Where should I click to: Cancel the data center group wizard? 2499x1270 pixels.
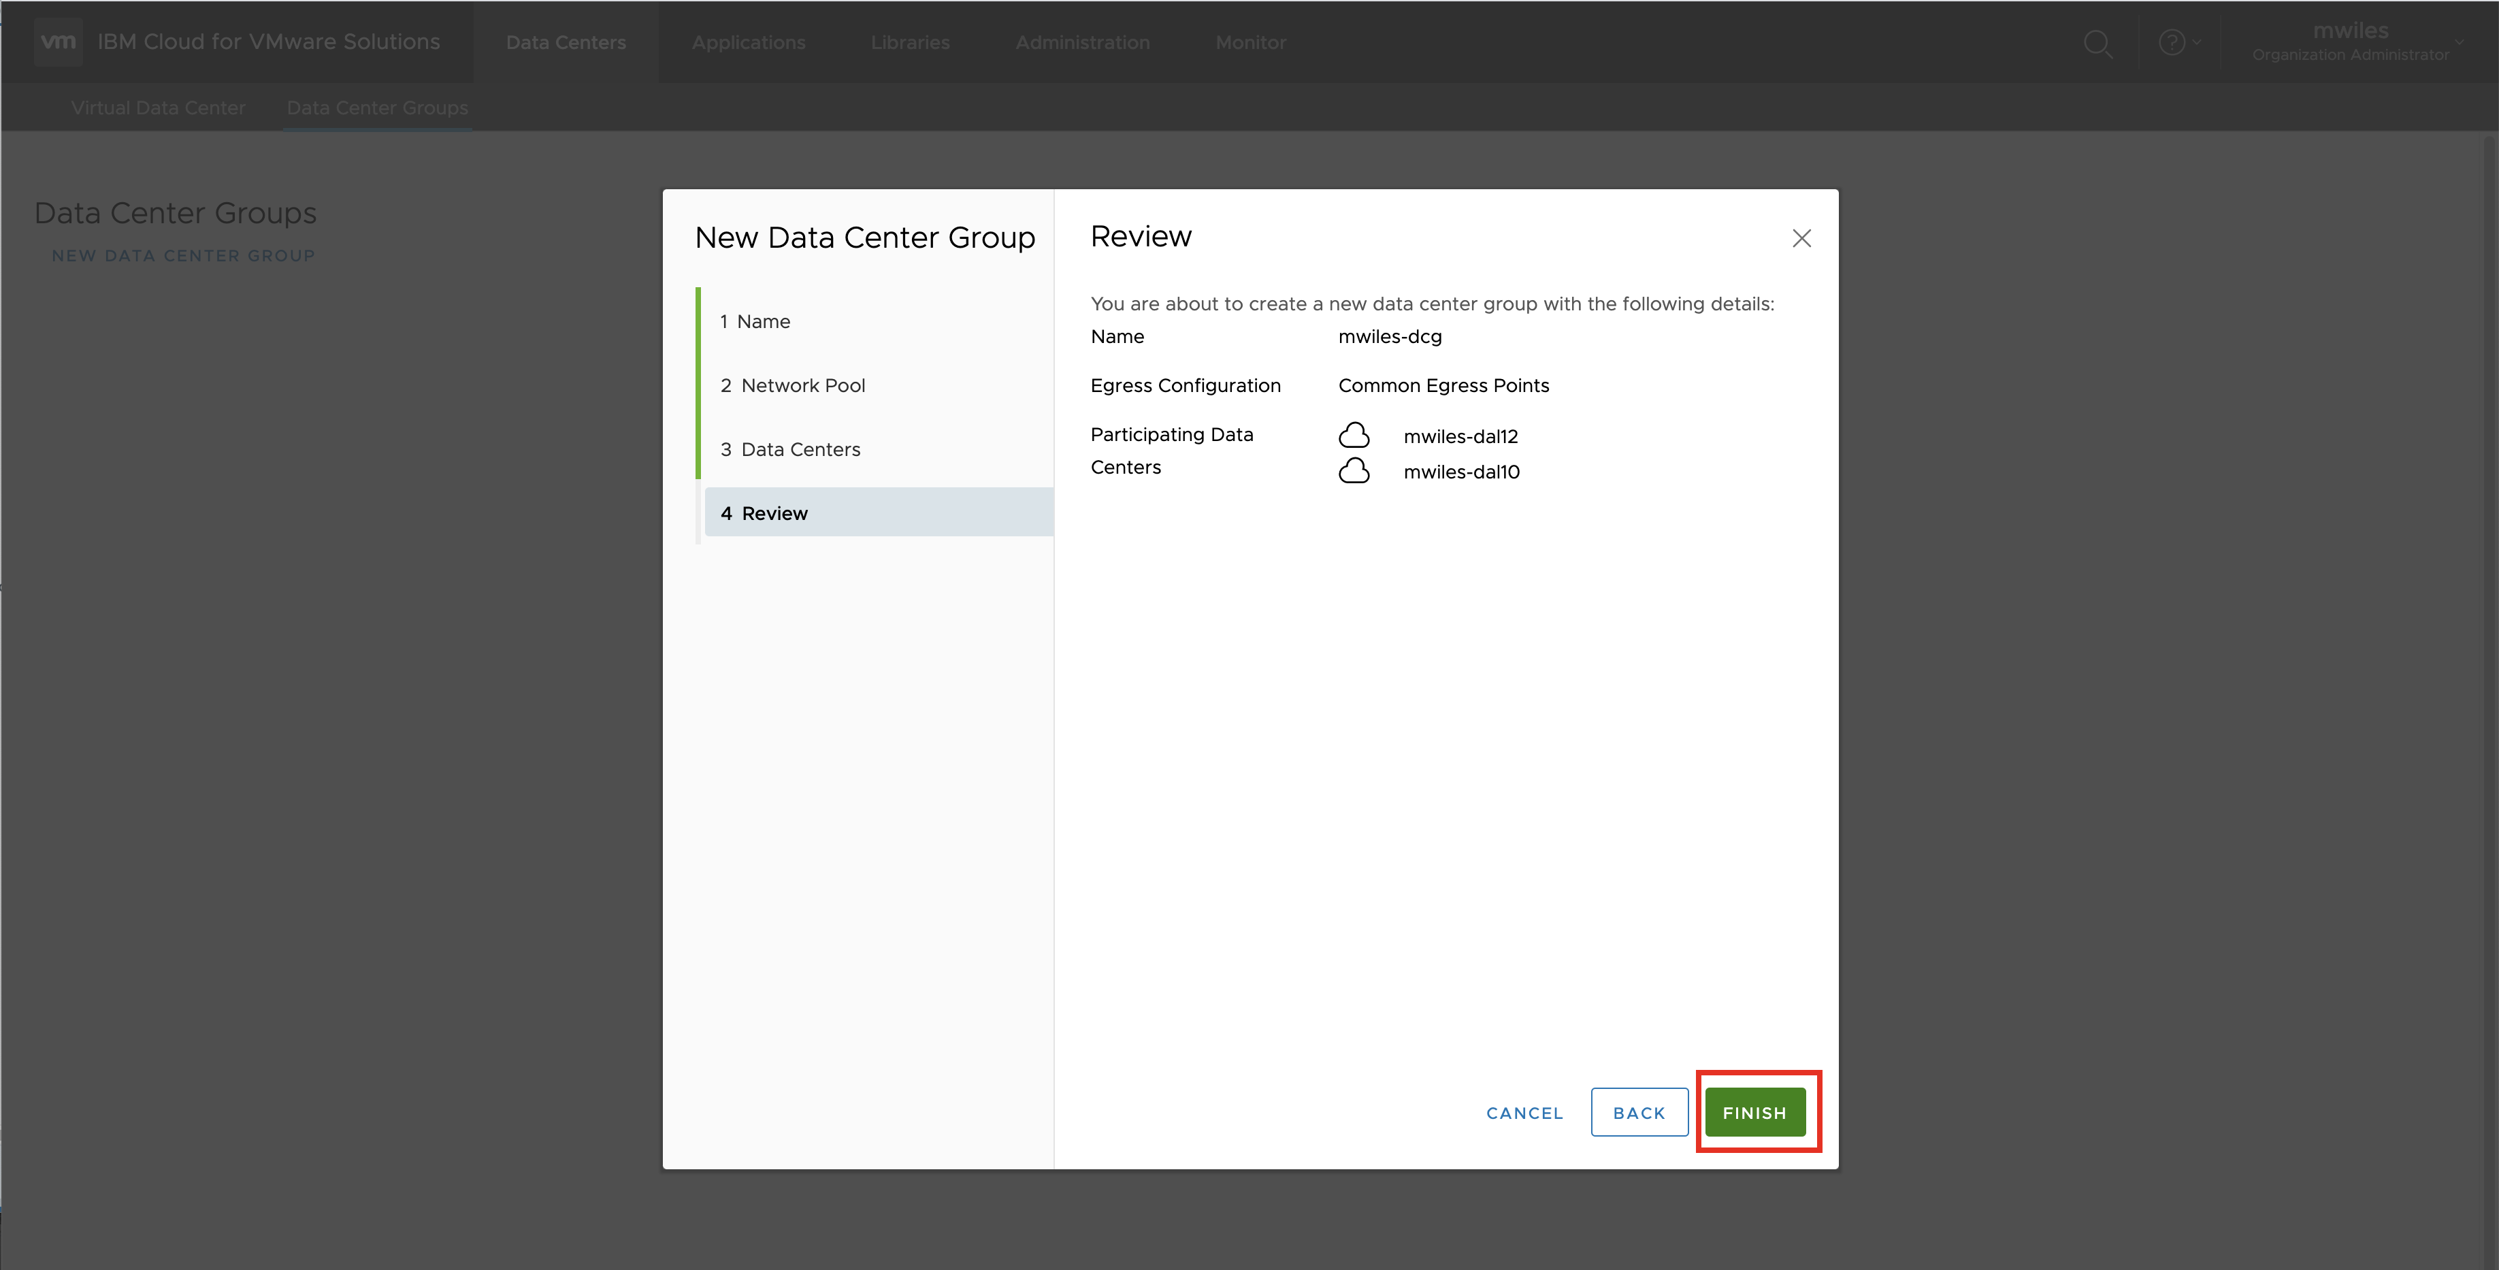pos(1524,1113)
